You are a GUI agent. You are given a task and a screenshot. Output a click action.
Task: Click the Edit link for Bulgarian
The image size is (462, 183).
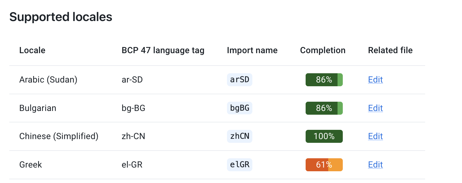[375, 108]
